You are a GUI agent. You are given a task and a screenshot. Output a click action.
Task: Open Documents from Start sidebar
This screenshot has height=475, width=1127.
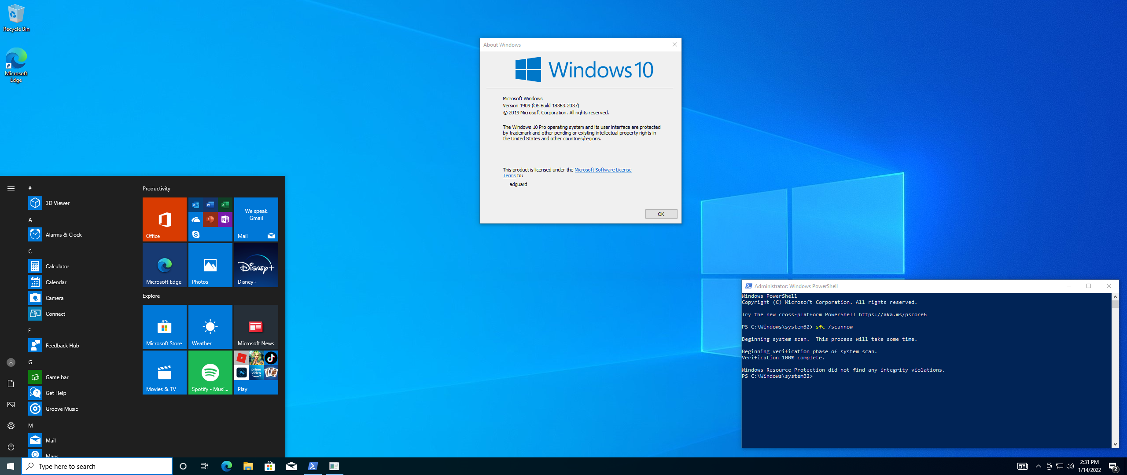tap(11, 384)
